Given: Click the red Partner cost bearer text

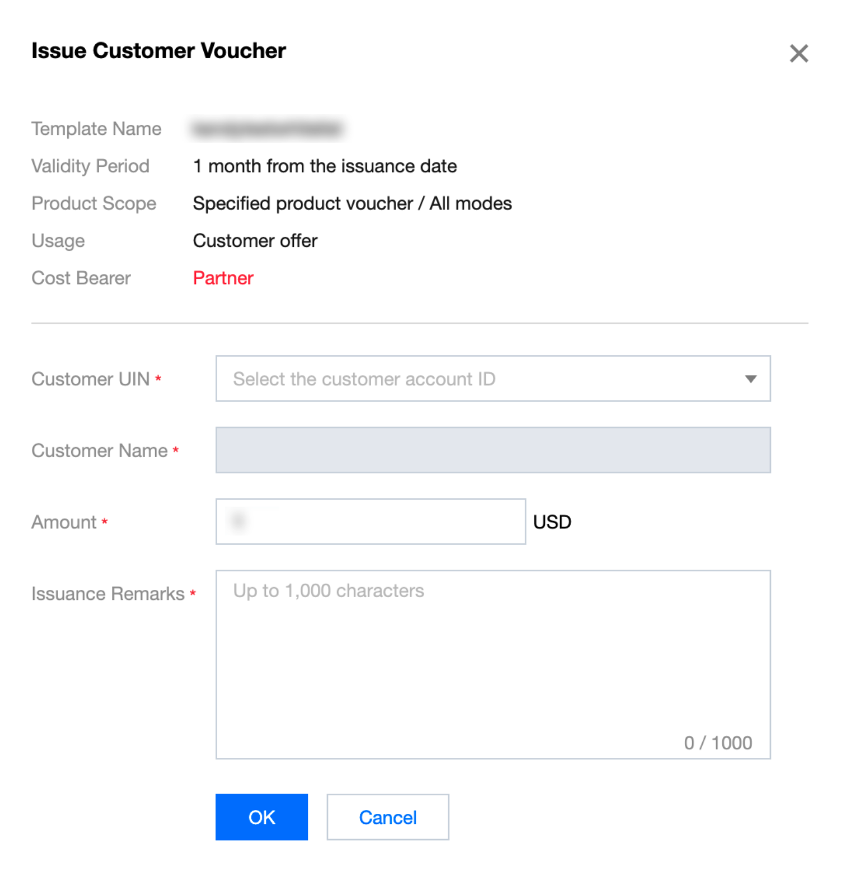Looking at the screenshot, I should point(223,278).
